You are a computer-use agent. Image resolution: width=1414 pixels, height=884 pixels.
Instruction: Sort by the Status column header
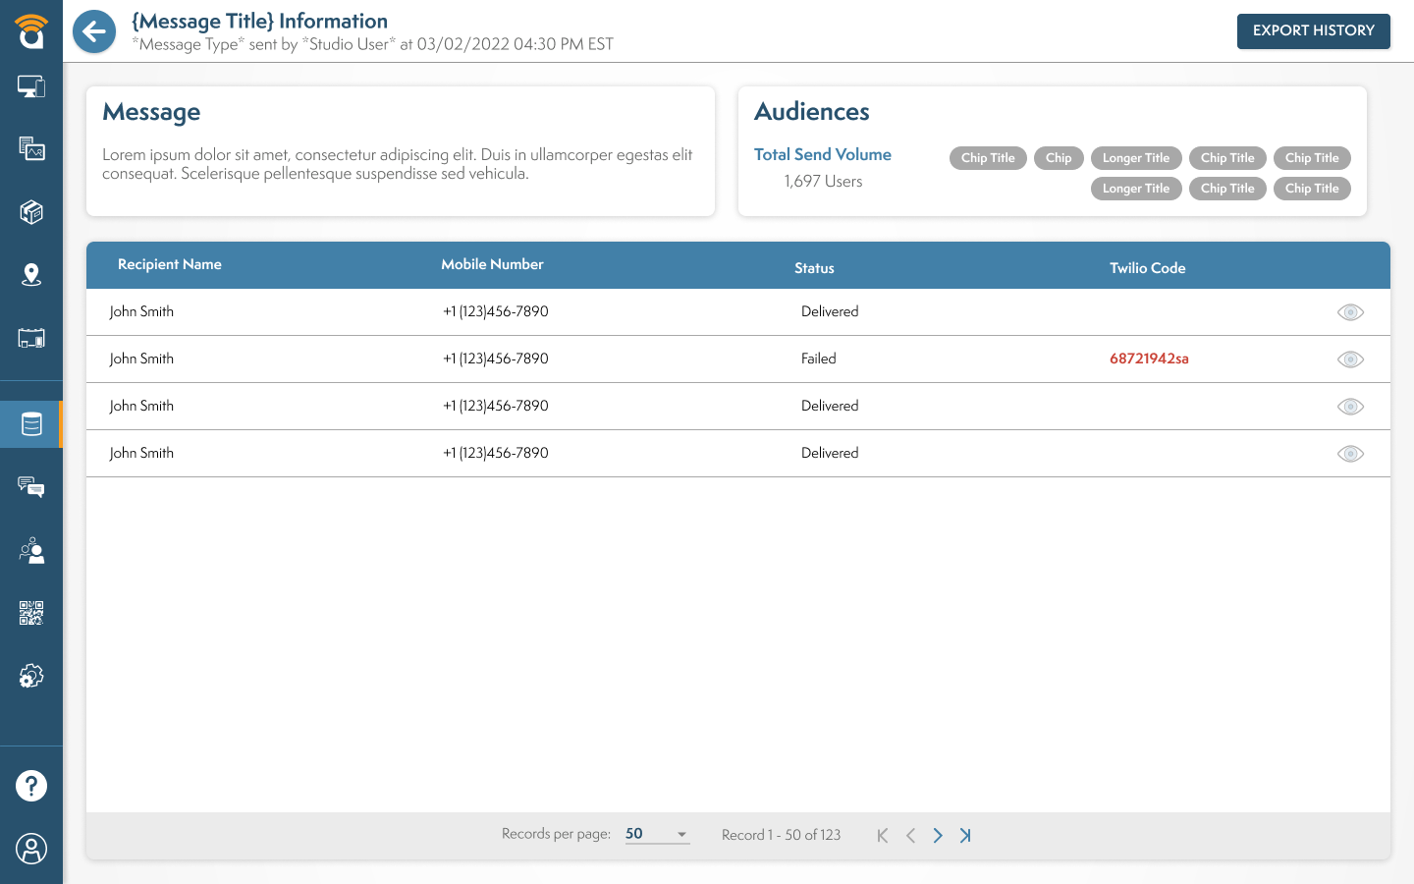coord(814,268)
